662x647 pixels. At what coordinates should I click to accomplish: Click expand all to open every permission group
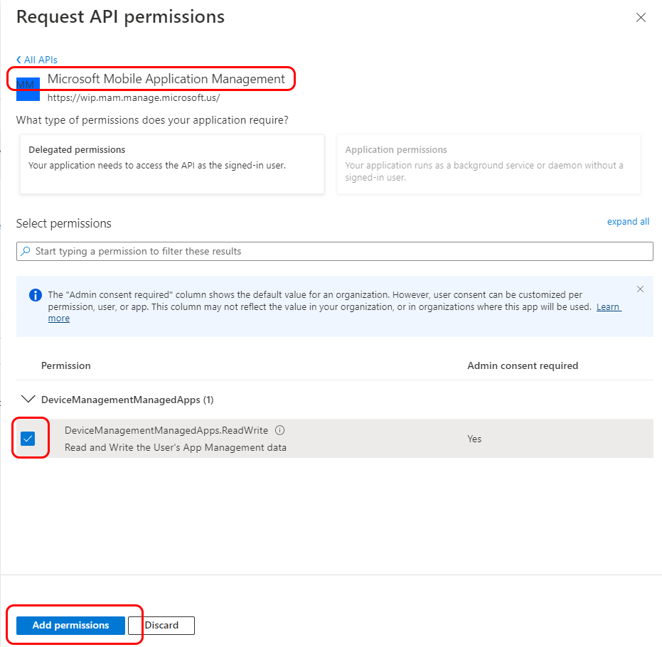coord(628,221)
